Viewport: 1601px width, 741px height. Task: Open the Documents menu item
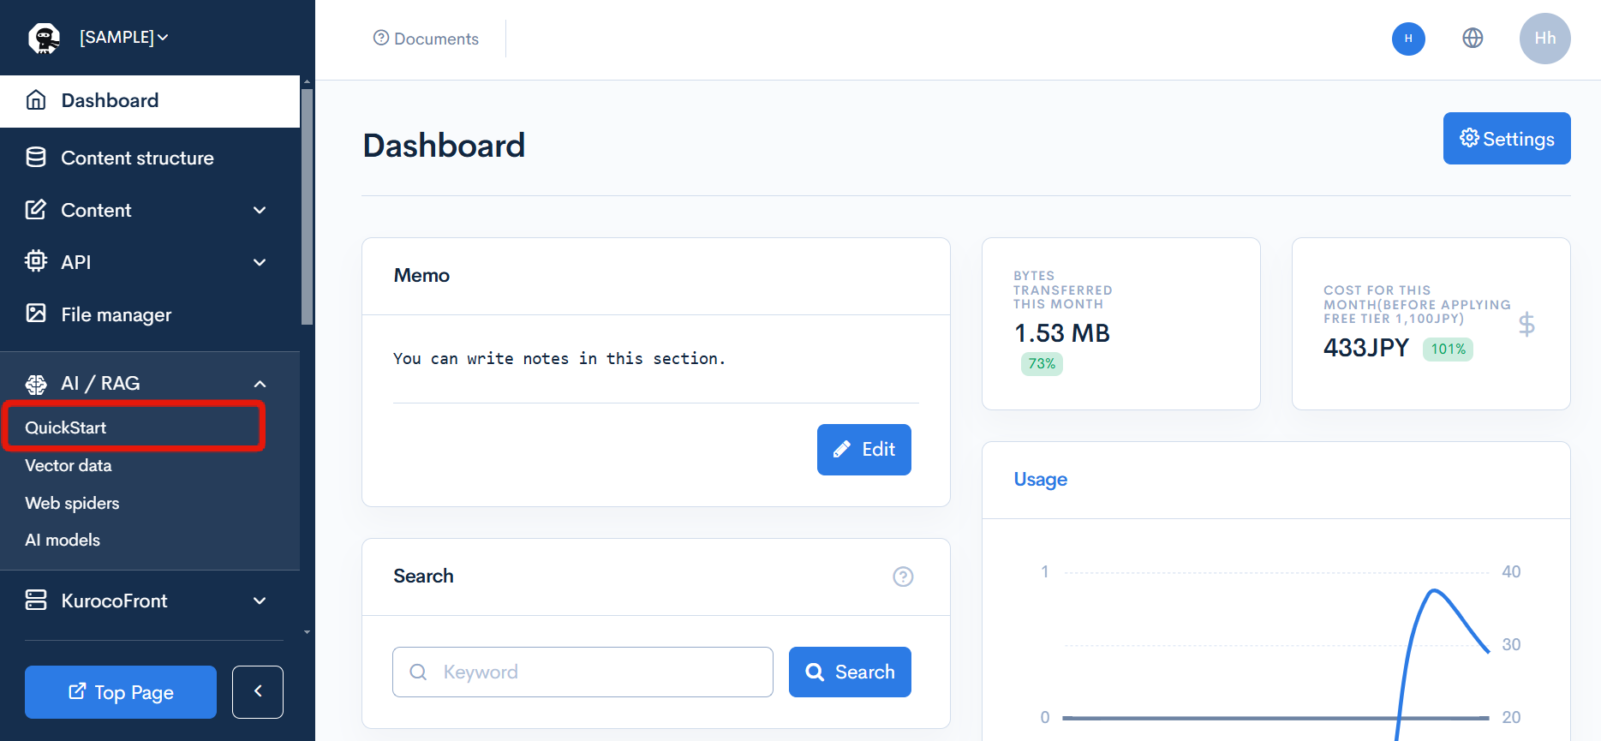pos(426,39)
